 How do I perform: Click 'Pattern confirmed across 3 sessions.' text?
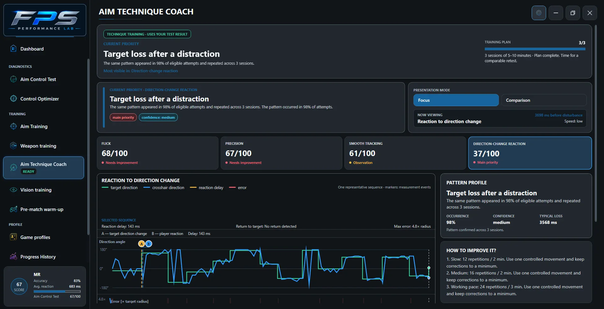(475, 230)
